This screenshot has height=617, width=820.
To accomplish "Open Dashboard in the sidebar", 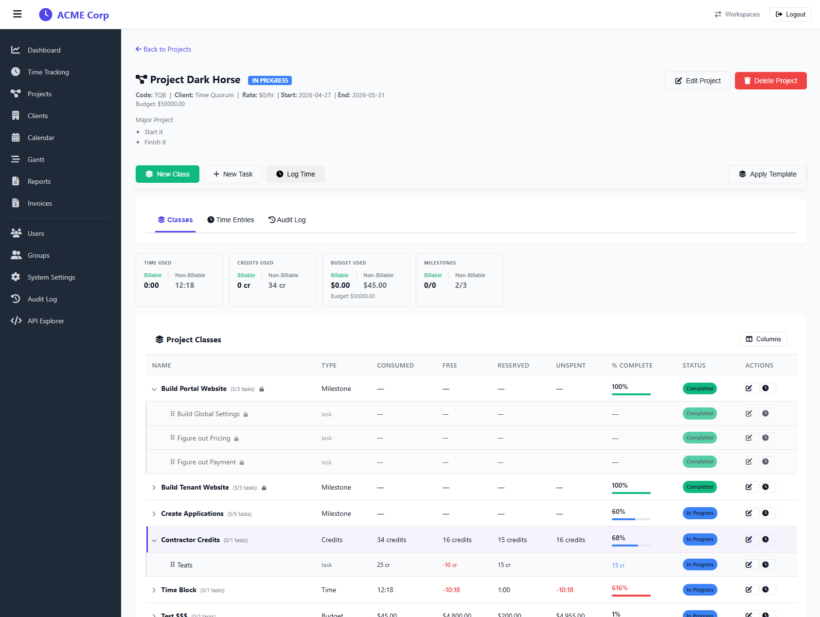I will (x=60, y=50).
